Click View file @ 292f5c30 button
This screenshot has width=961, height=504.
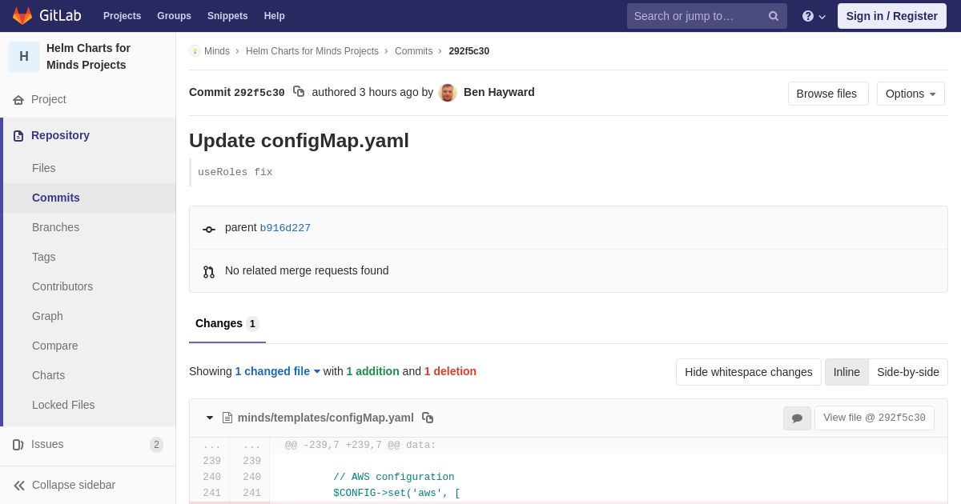[x=875, y=418]
